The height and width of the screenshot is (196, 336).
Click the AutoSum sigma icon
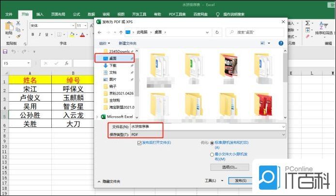307,23
